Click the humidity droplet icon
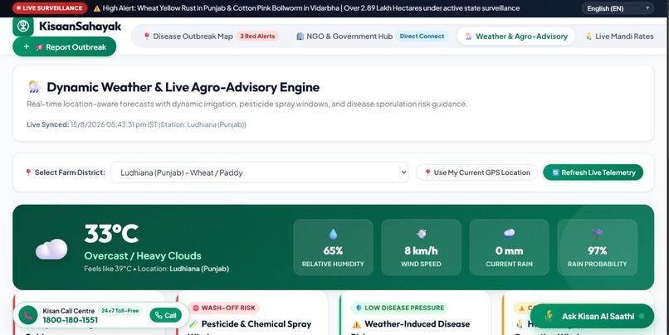The width and height of the screenshot is (669, 335). click(x=333, y=234)
